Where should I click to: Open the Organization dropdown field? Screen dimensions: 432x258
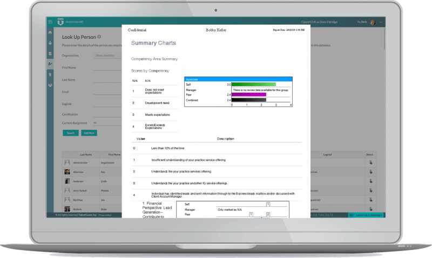point(107,55)
